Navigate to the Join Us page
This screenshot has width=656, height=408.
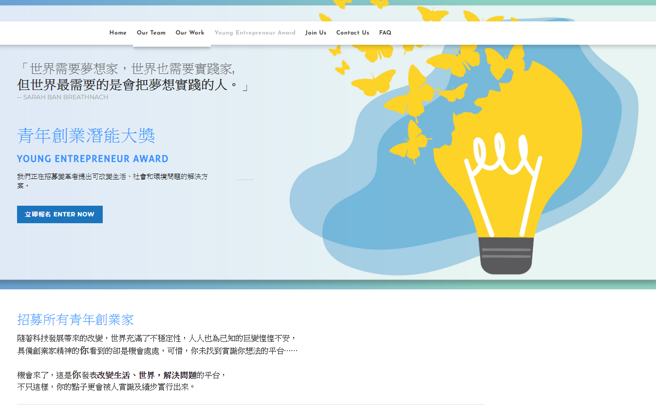tap(316, 33)
